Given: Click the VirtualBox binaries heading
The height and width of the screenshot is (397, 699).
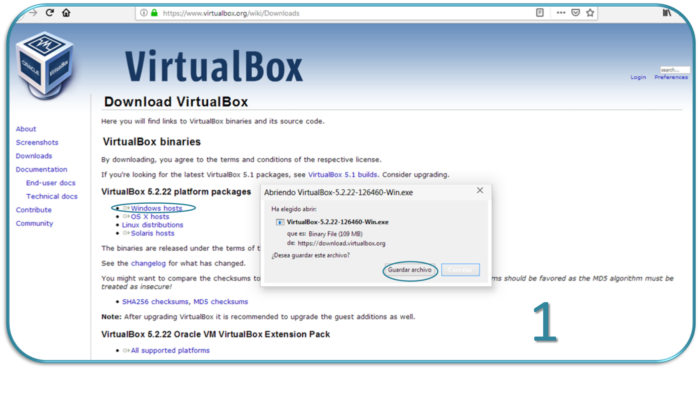Looking at the screenshot, I should (x=152, y=142).
